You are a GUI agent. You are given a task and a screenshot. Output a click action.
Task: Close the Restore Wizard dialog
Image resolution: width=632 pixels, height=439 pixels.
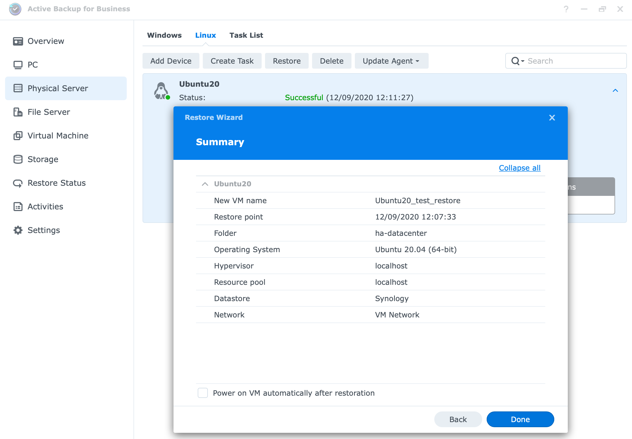[x=552, y=118]
